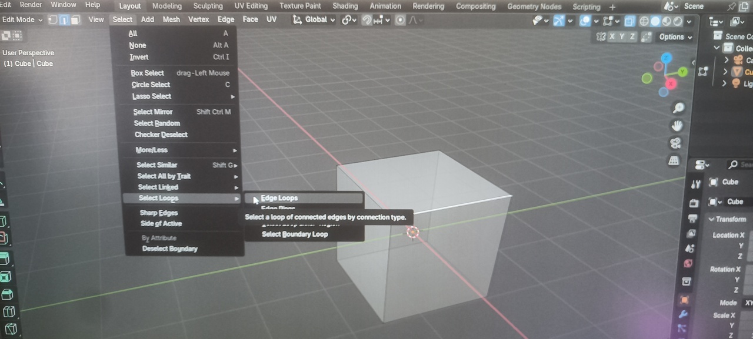Viewport: 753px width, 339px height.
Task: Open Scene properties tab icon
Action: pos(689,249)
